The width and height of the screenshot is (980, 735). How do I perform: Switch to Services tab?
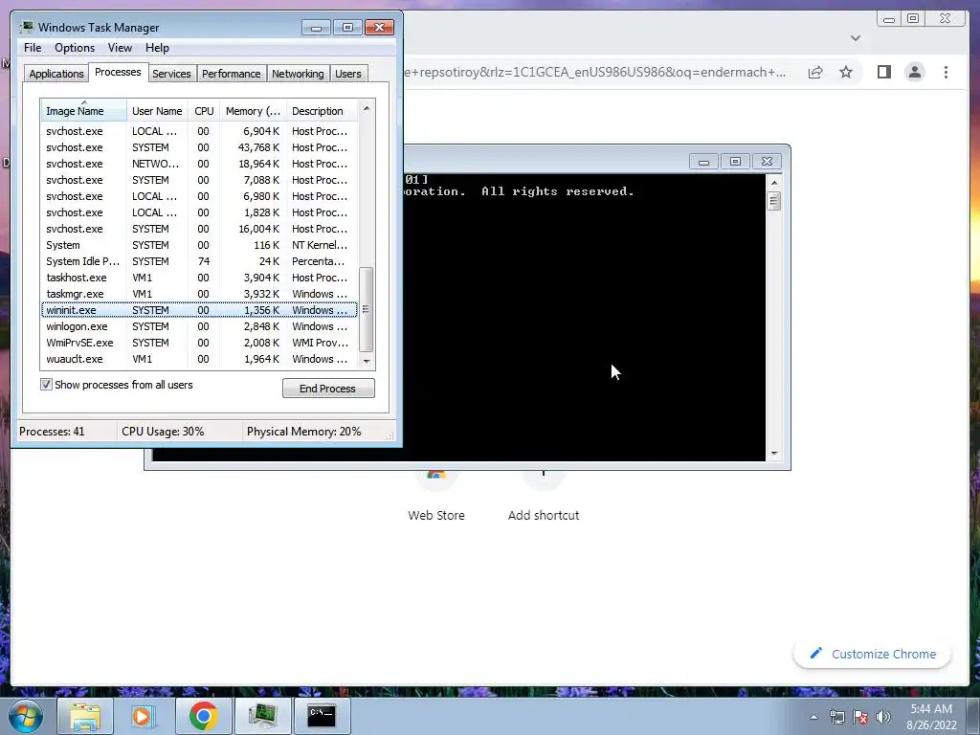171,74
